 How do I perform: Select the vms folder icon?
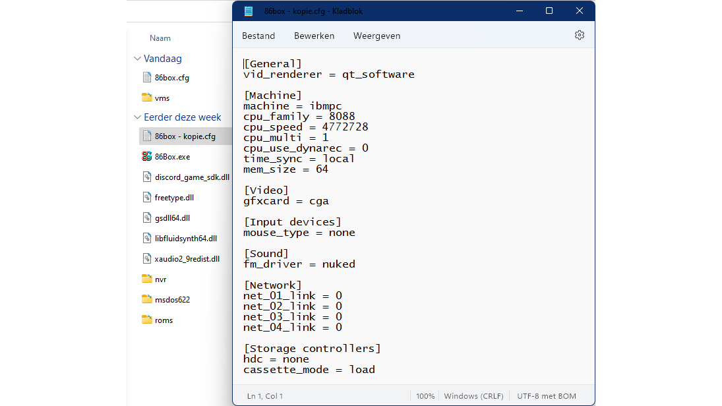point(147,98)
